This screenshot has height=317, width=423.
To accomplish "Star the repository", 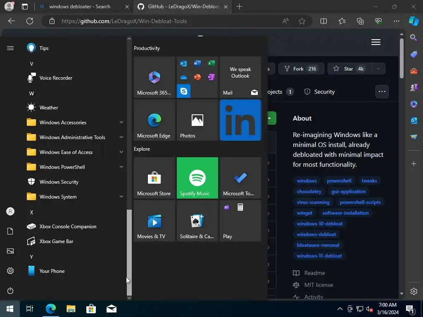I will point(349,69).
